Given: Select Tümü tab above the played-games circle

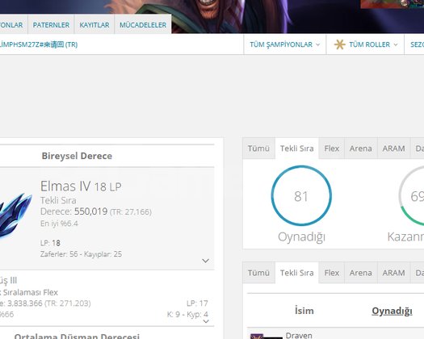Looking at the screenshot, I should click(258, 149).
